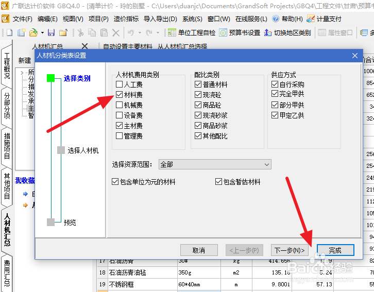Uncheck the 现浇砂浆 checkbox
The image size is (374, 292).
point(198,115)
